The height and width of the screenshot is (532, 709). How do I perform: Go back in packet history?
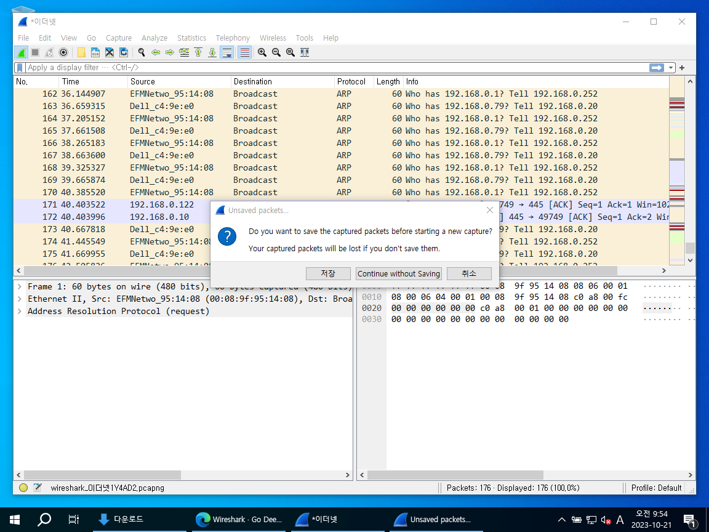point(156,52)
